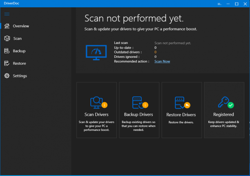This screenshot has height=176, width=250.
Task: Click the 'Last scan' label
Action: click(121, 43)
